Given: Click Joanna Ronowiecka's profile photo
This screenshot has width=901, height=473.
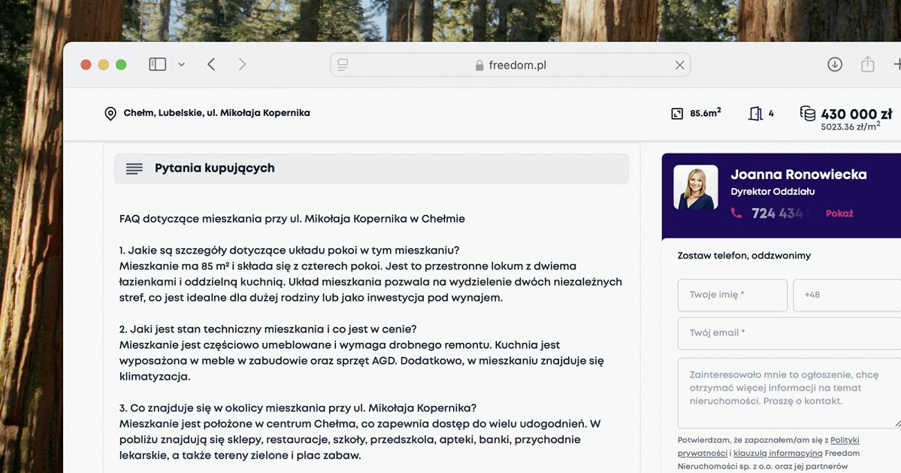Looking at the screenshot, I should tap(695, 187).
